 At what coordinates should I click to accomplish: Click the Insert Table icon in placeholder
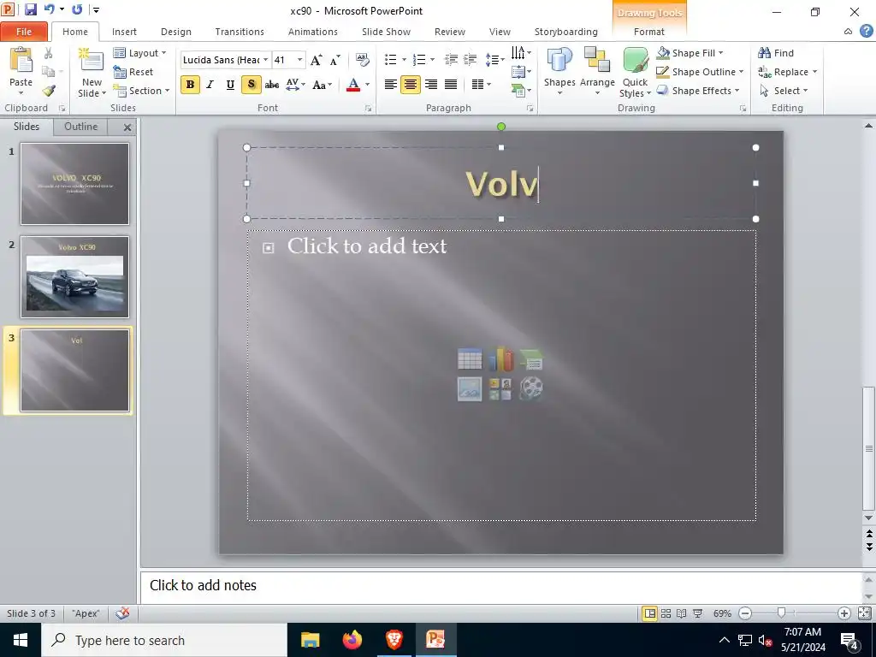470,359
